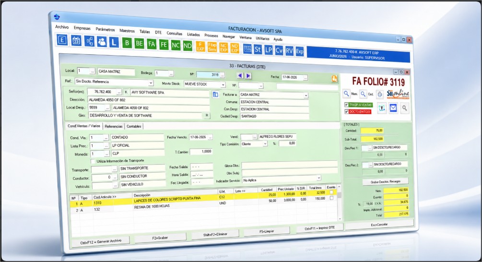This screenshot has height=262, width=482.
Task: Send the document via envelope email icon
Action: pyautogui.click(x=393, y=107)
